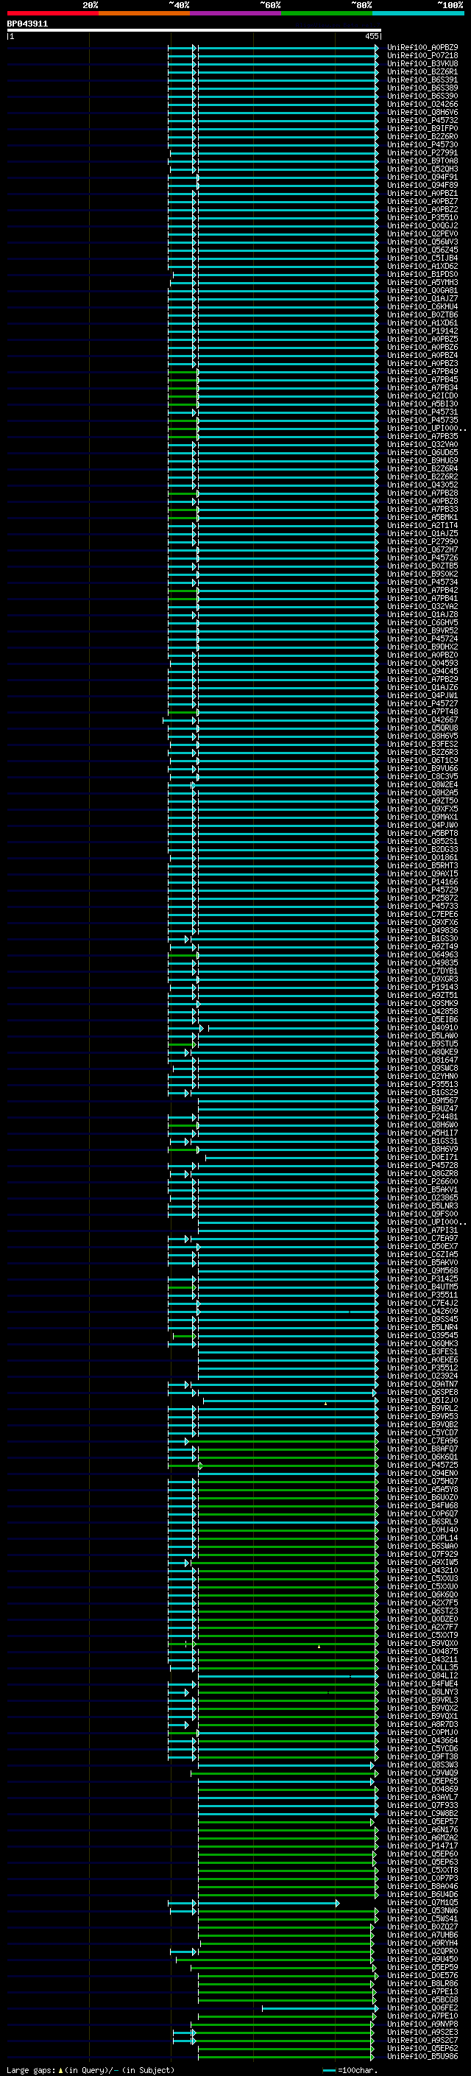Select hit UniRef100_Q52QH3
Image resolution: width=471 pixels, height=2076 pixels.
coord(422,169)
